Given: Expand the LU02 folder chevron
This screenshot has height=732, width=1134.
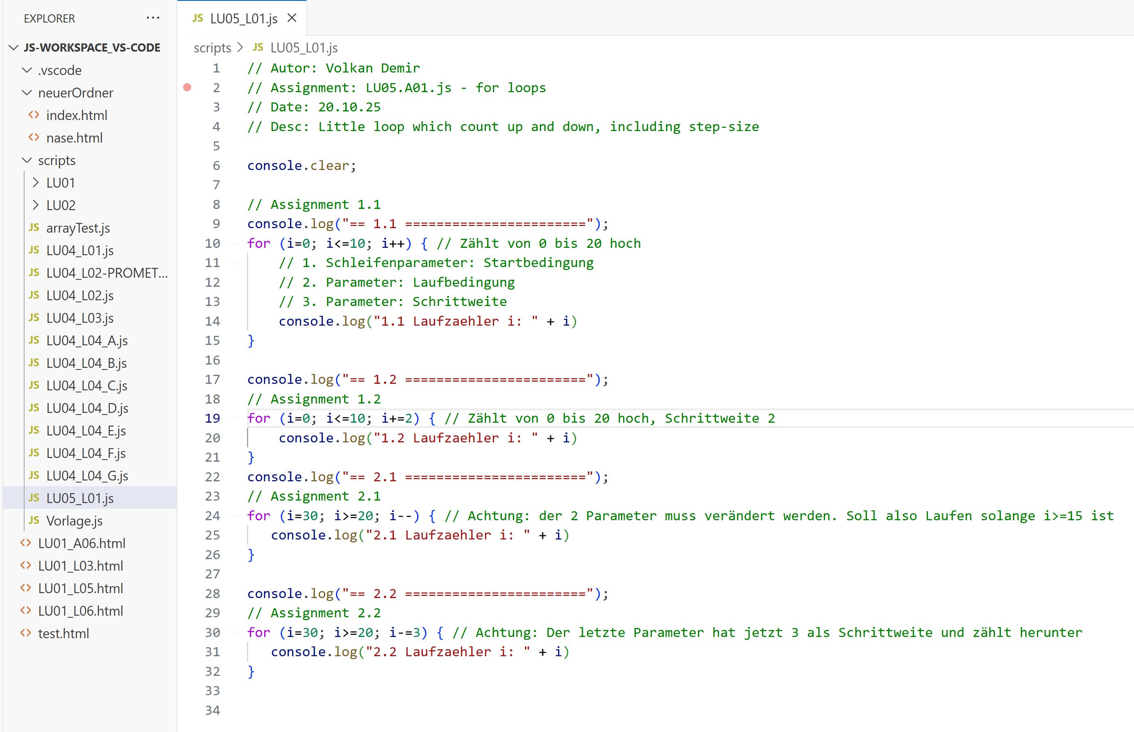Looking at the screenshot, I should click(x=36, y=205).
